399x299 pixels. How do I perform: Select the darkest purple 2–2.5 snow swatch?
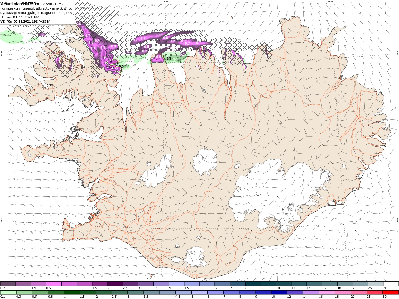coord(116,283)
